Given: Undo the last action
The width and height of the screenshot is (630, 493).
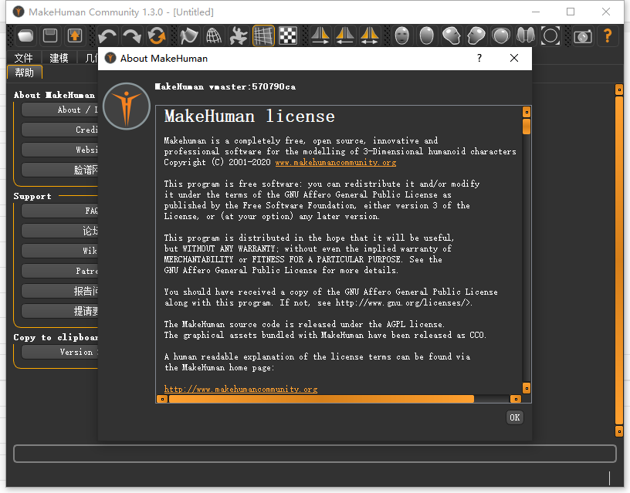Looking at the screenshot, I should [107, 35].
